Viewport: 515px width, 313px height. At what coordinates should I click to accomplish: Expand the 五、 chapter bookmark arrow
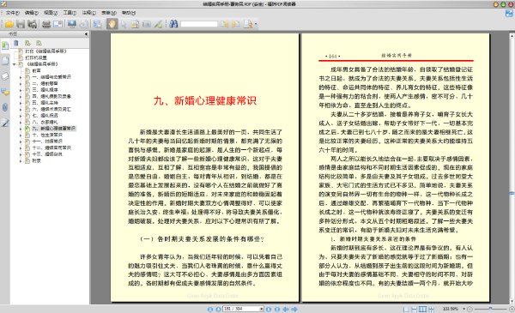point(21,103)
